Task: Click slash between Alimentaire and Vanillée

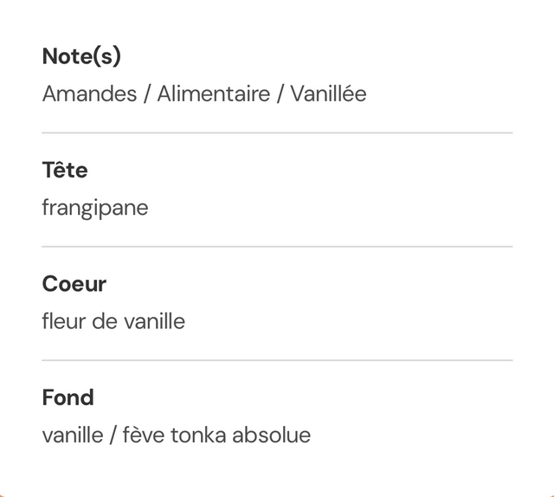Action: [x=280, y=94]
